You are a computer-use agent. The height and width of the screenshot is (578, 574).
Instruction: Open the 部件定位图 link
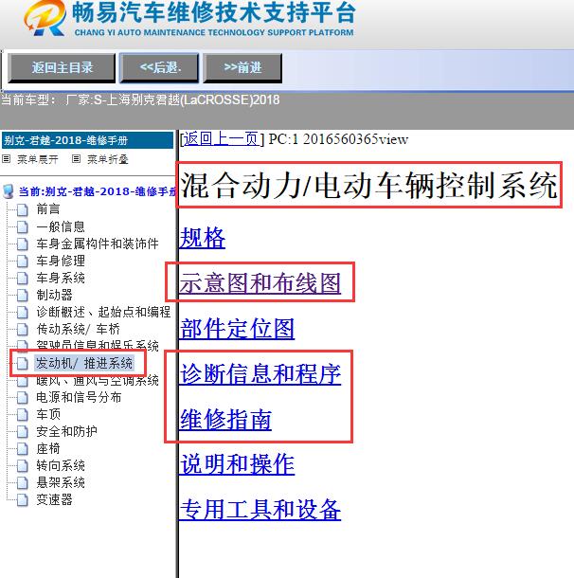[237, 329]
